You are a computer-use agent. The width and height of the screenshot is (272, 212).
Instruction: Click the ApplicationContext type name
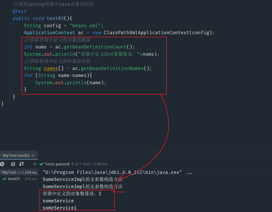[49, 33]
